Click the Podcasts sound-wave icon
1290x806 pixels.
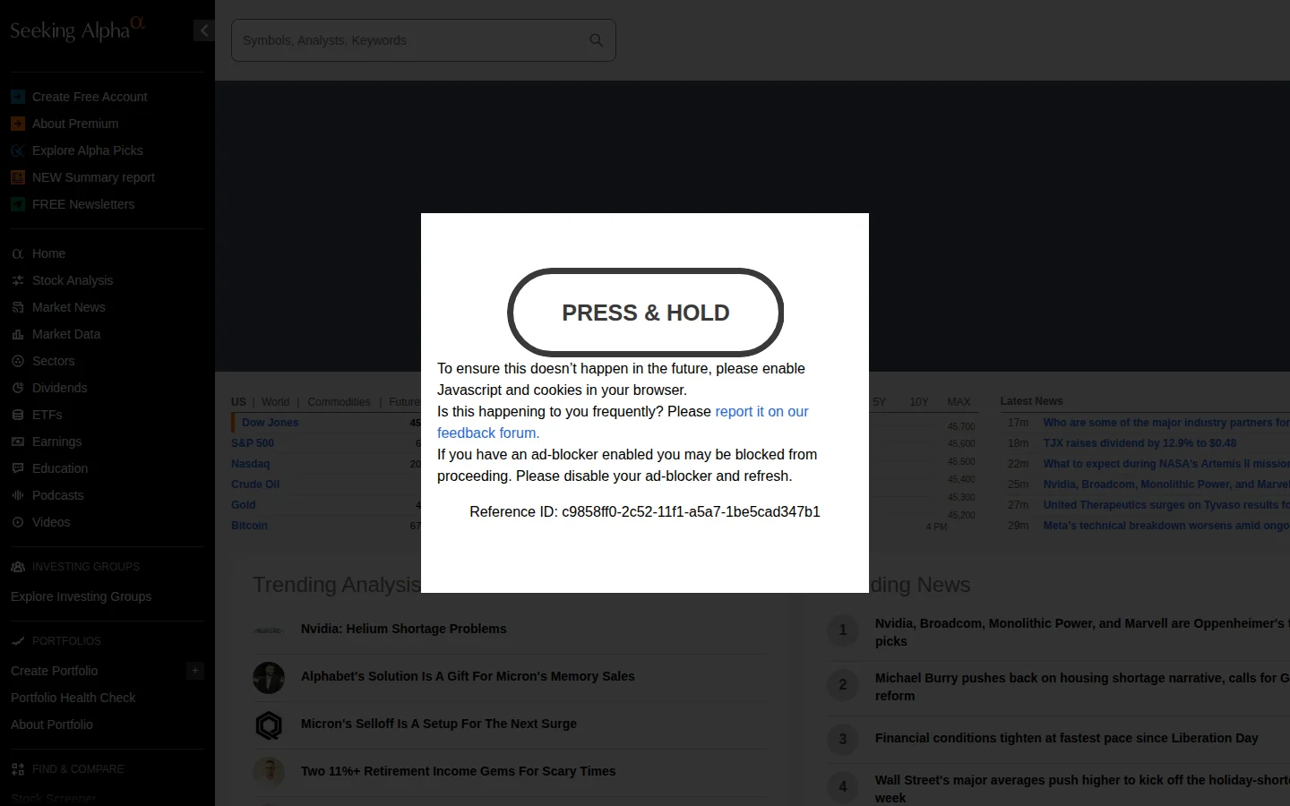17,495
